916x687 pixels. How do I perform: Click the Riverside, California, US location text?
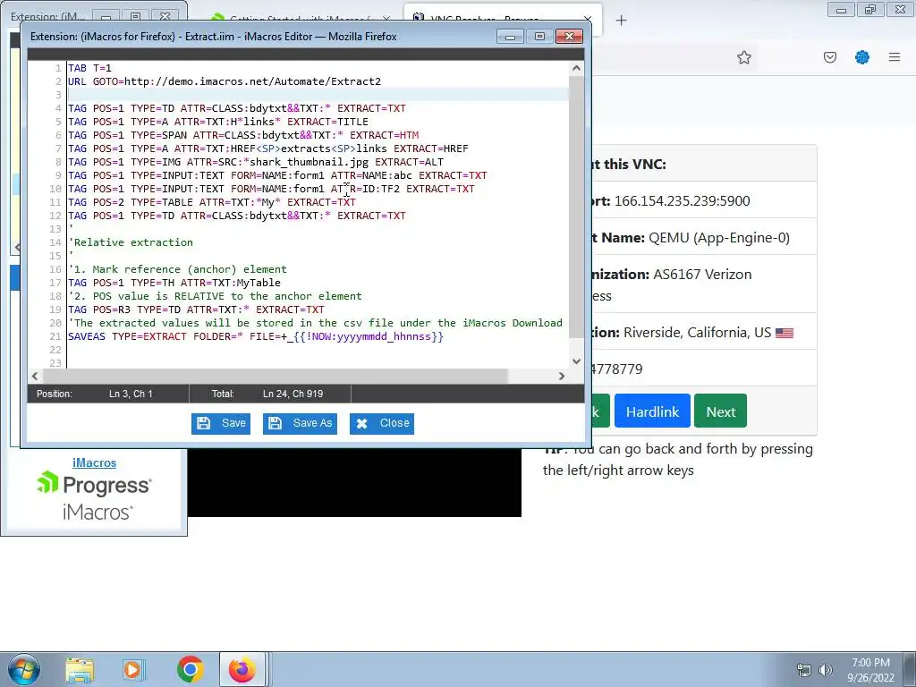click(697, 333)
